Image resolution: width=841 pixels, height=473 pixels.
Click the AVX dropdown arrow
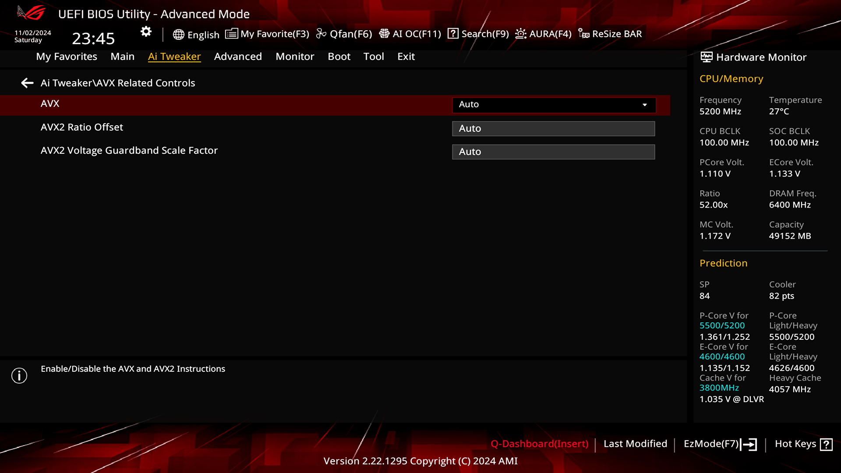tap(645, 105)
